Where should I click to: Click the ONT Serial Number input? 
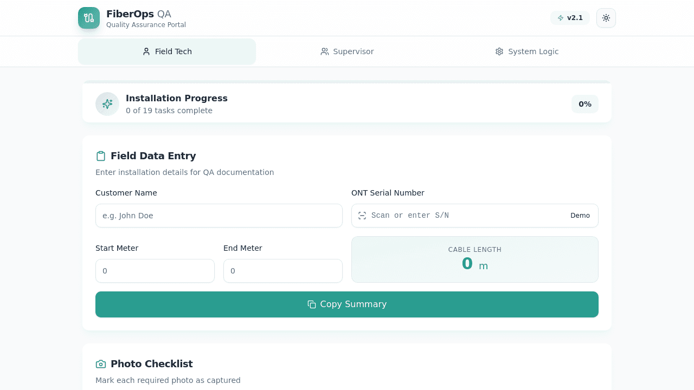pyautogui.click(x=466, y=215)
